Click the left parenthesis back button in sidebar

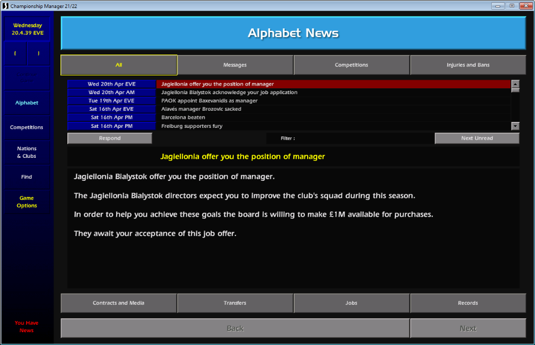click(x=15, y=53)
